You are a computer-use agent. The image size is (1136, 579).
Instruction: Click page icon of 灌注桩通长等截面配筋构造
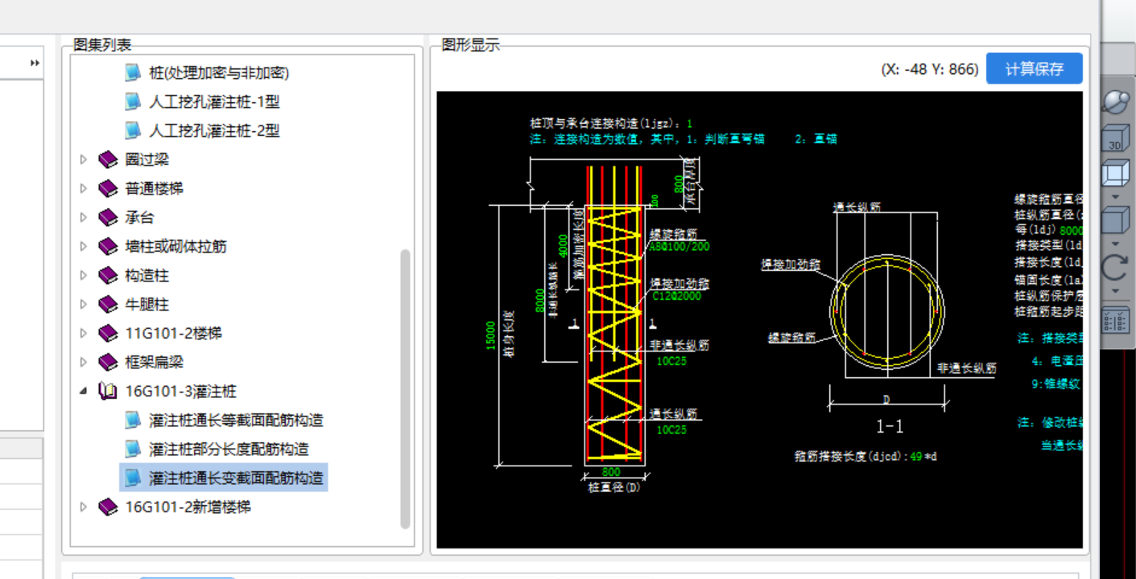click(133, 421)
